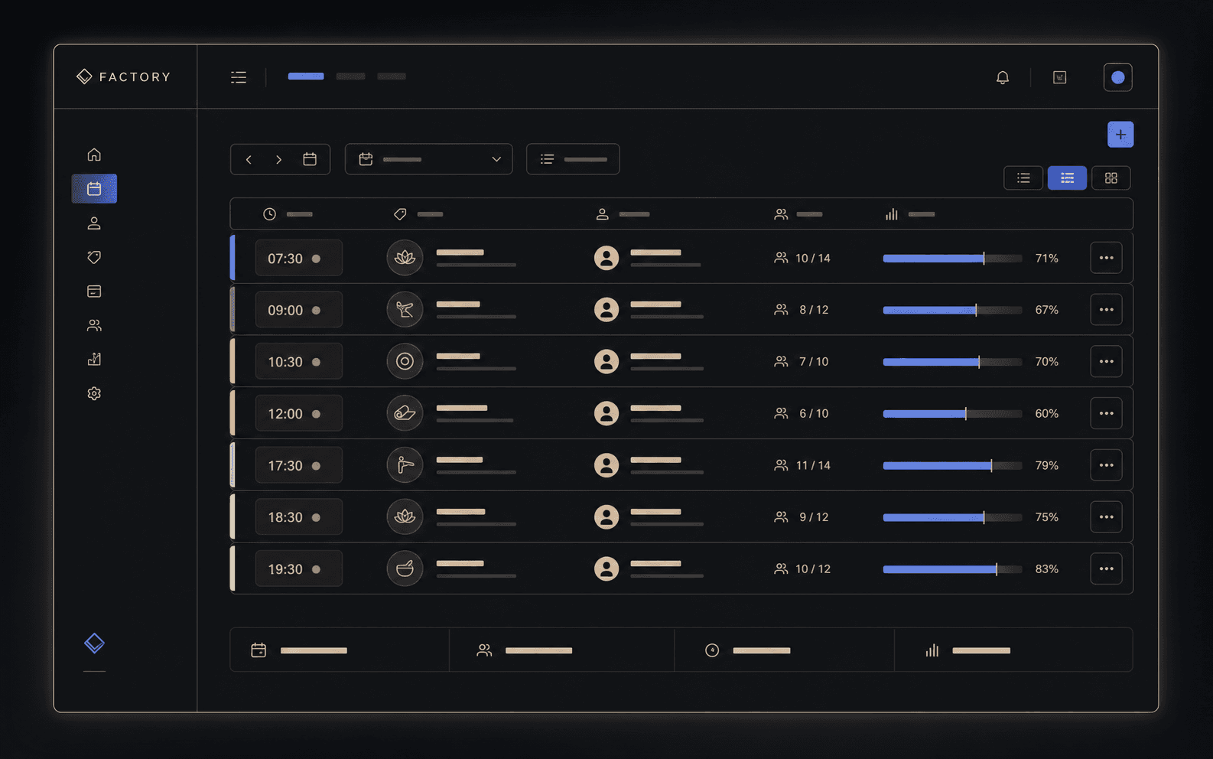1213x759 pixels.
Task: Open more options for 19:30 row
Action: click(1106, 568)
